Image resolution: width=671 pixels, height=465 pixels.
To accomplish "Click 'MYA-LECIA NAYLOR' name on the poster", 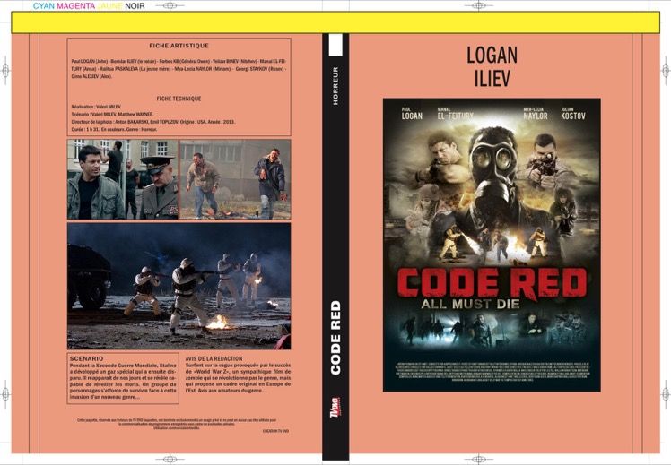I will pyautogui.click(x=536, y=114).
